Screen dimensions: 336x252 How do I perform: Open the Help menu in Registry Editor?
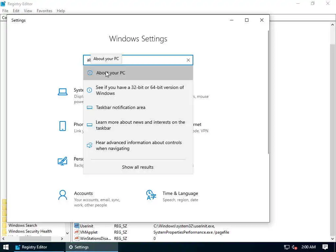(61, 11)
